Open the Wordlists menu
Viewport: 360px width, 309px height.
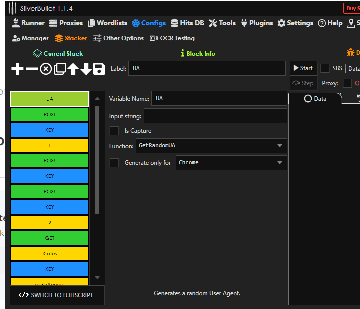[107, 23]
